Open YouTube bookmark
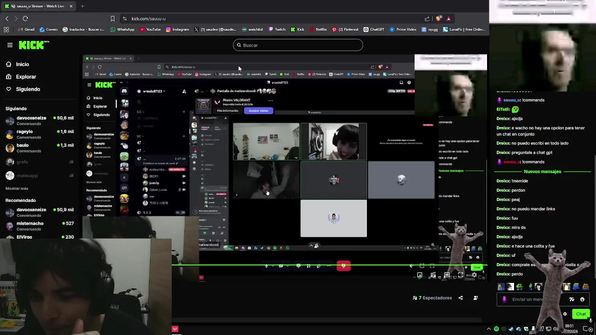 click(x=150, y=29)
